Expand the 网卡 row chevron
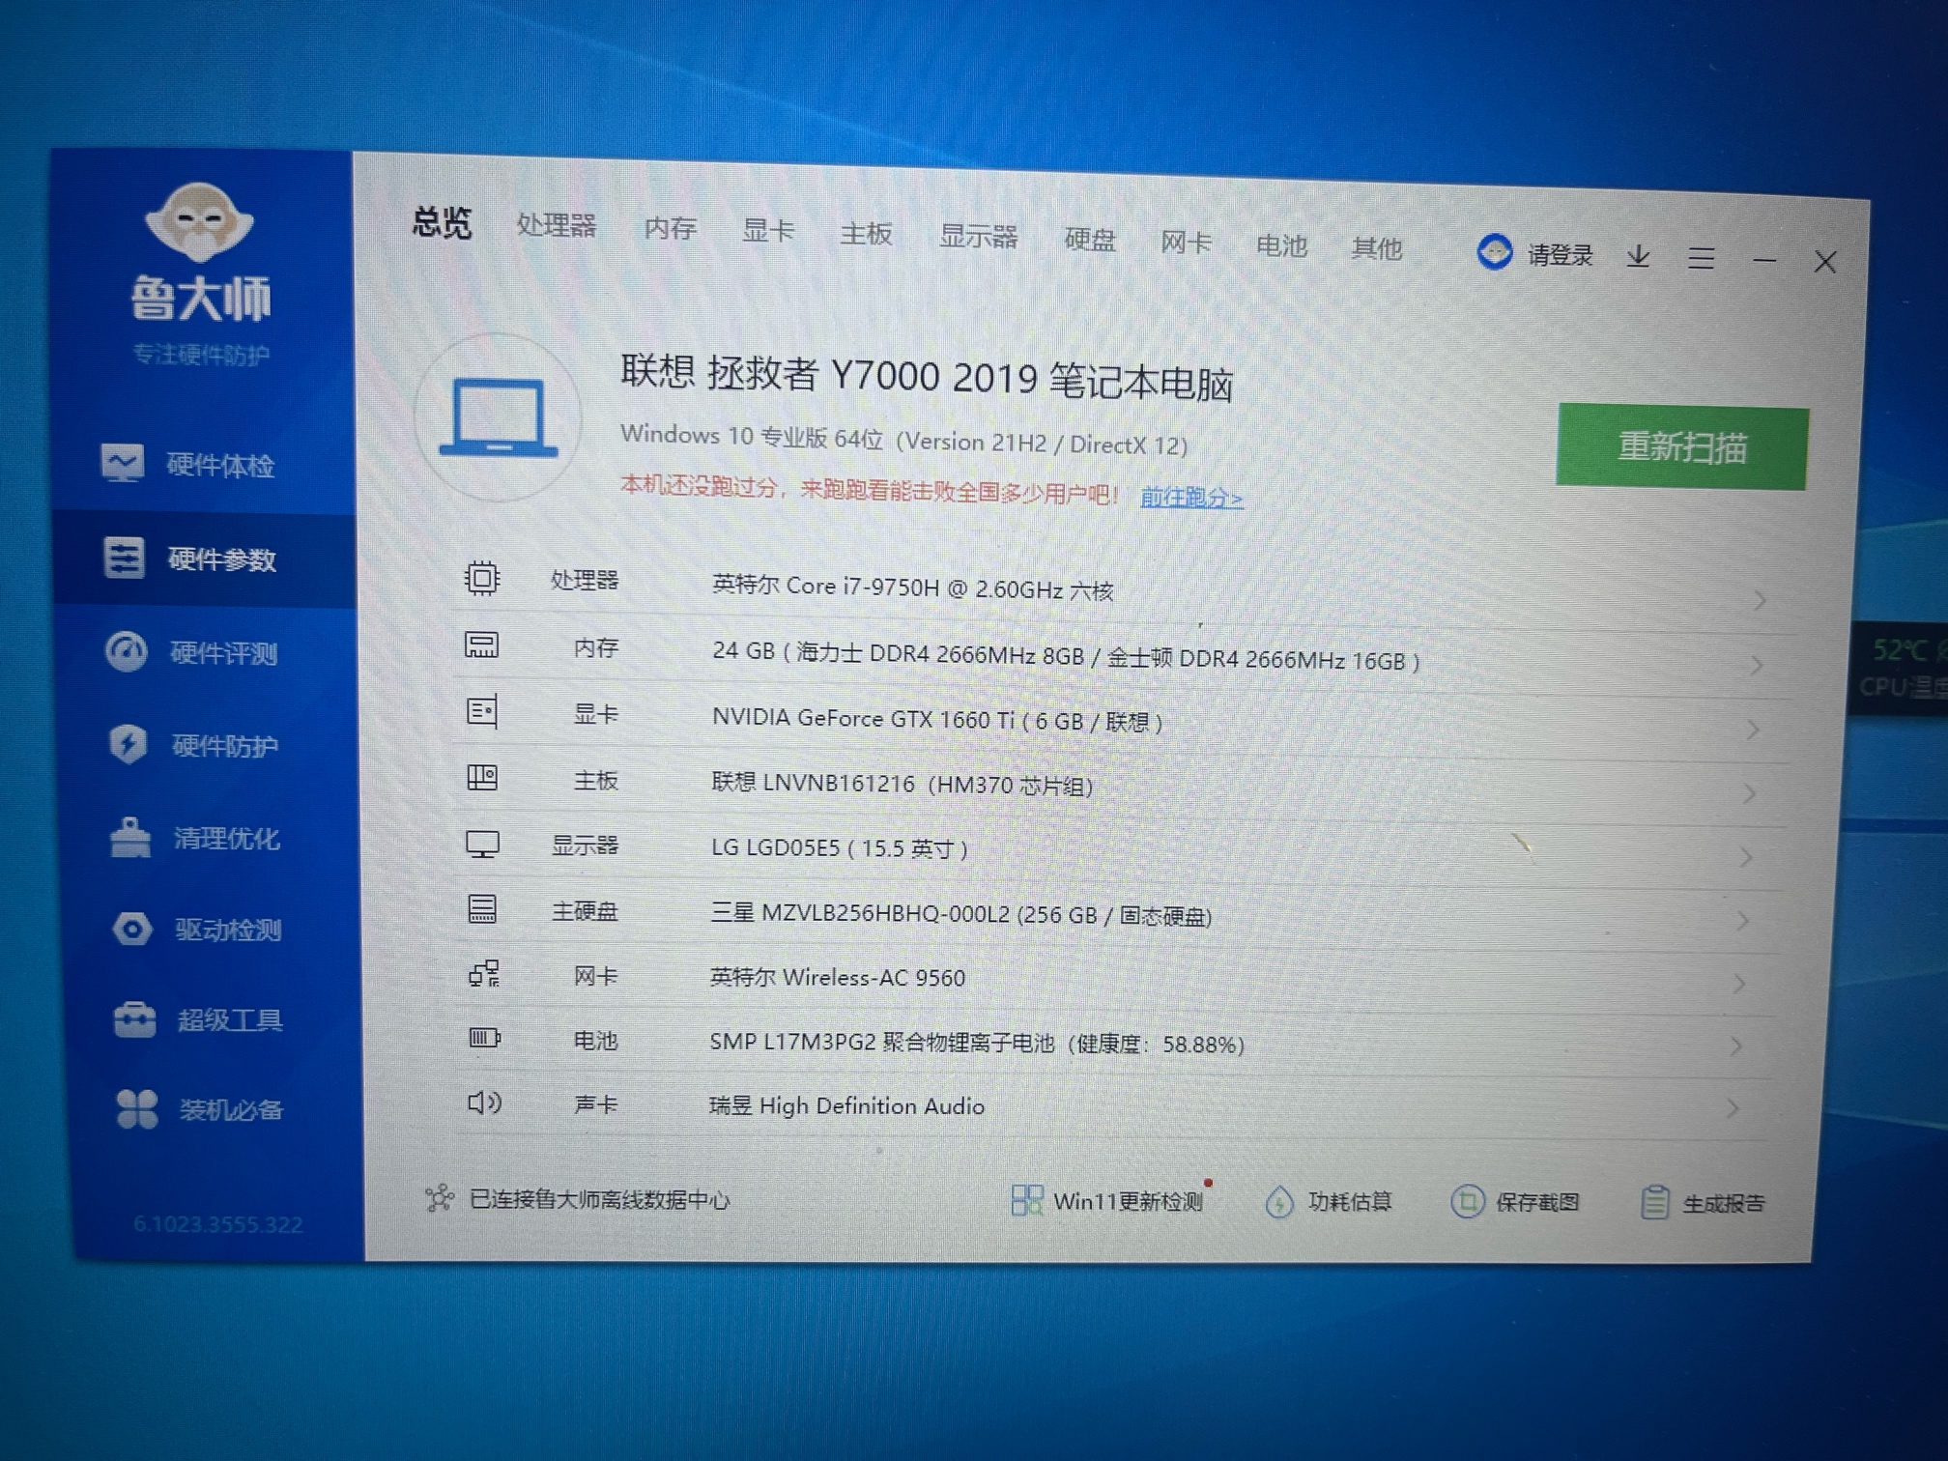 pyautogui.click(x=1739, y=984)
